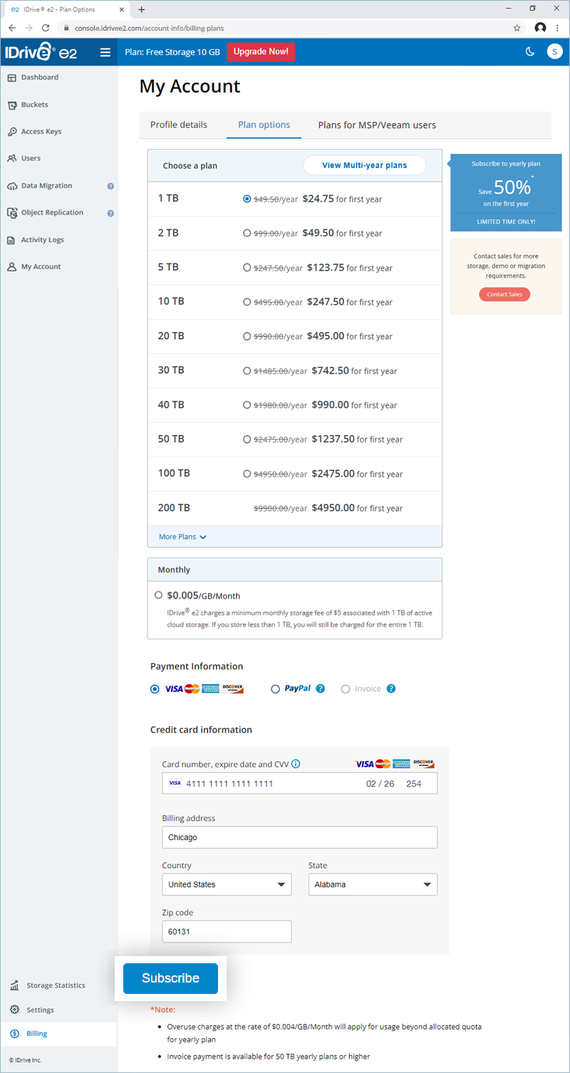Click the Upgrade Now! button
This screenshot has width=570, height=1073.
pyautogui.click(x=261, y=52)
